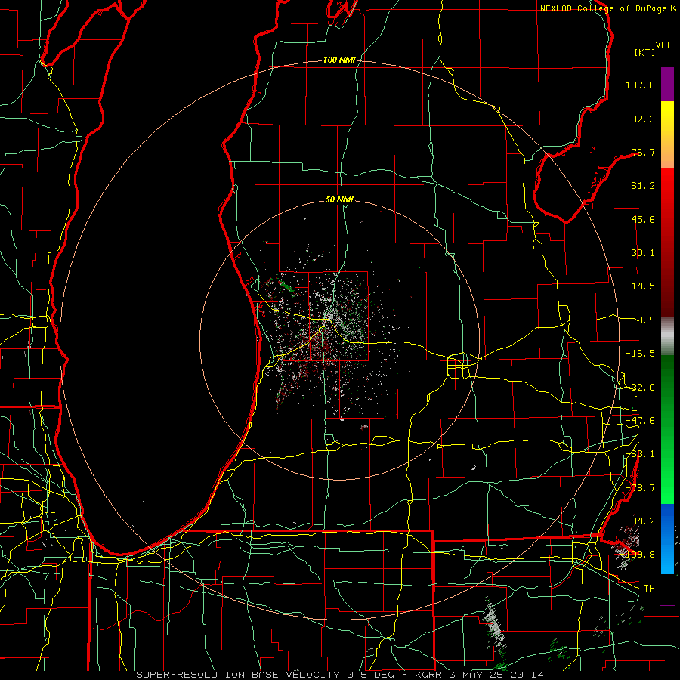
Task: Click the -78.7 velocity scale value
Action: tap(640, 488)
